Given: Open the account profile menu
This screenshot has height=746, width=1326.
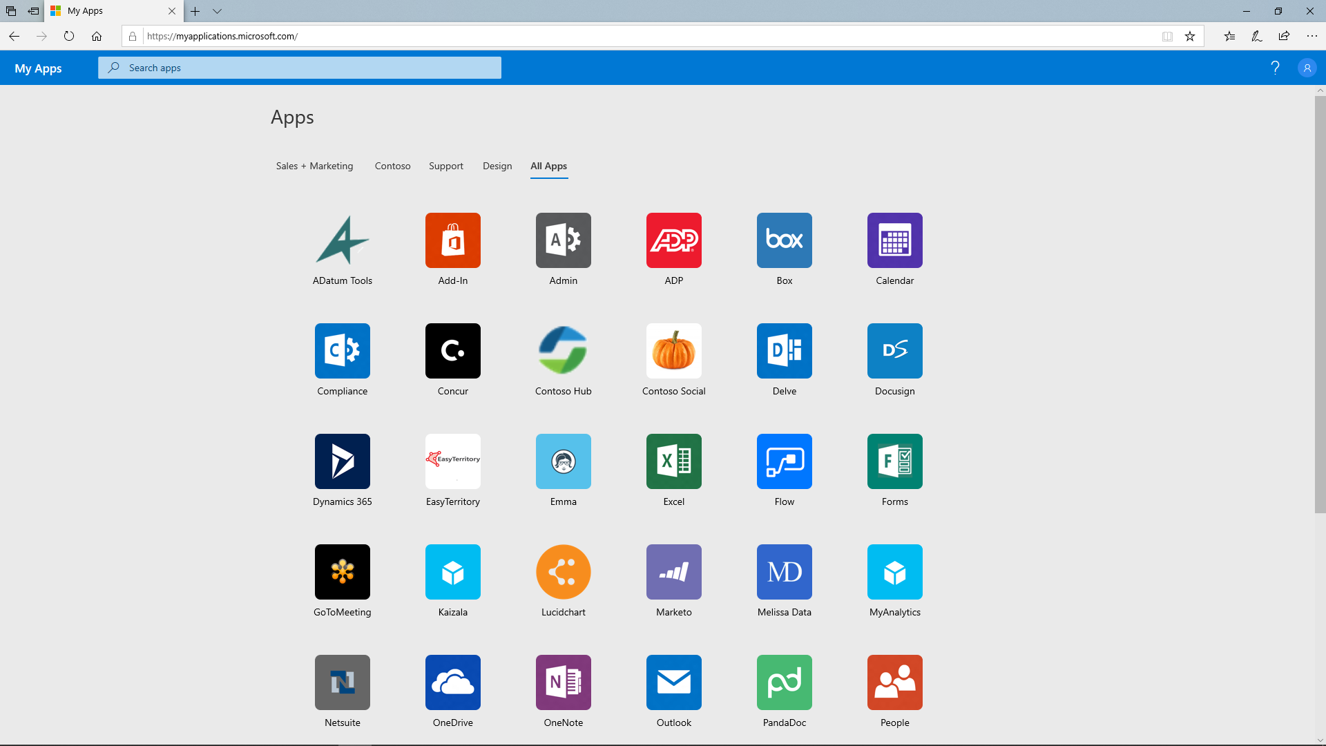Looking at the screenshot, I should [x=1307, y=68].
